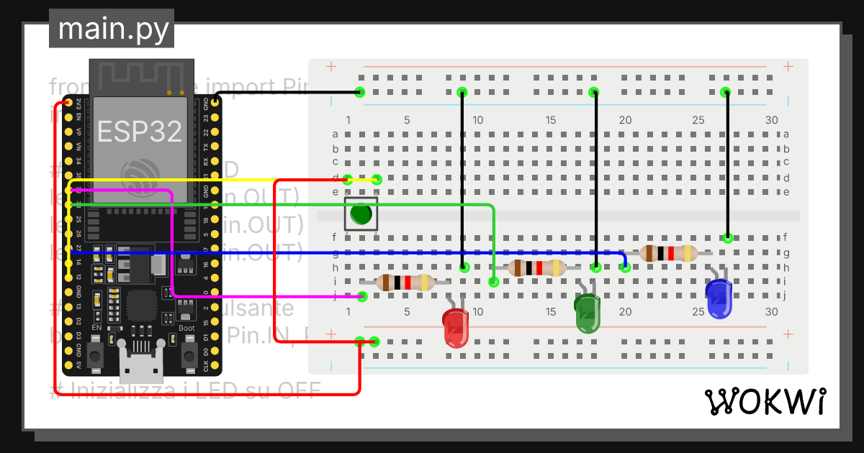Select the red LED
Viewport: 864px width, 453px height.
point(456,328)
